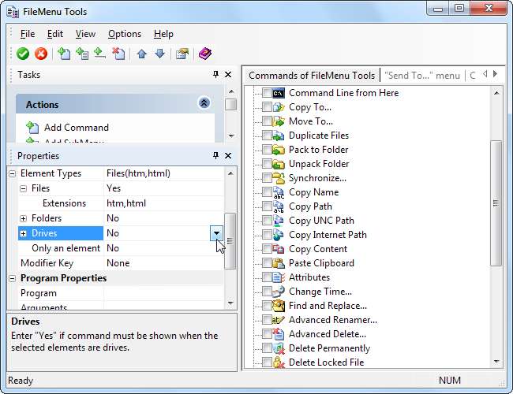Click the Add Command action link
This screenshot has height=394, width=513.
pyautogui.click(x=76, y=127)
